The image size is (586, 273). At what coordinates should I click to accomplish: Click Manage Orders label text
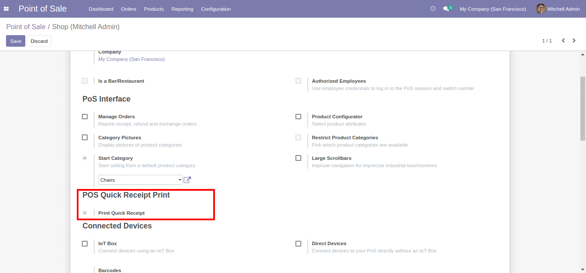coord(117,117)
